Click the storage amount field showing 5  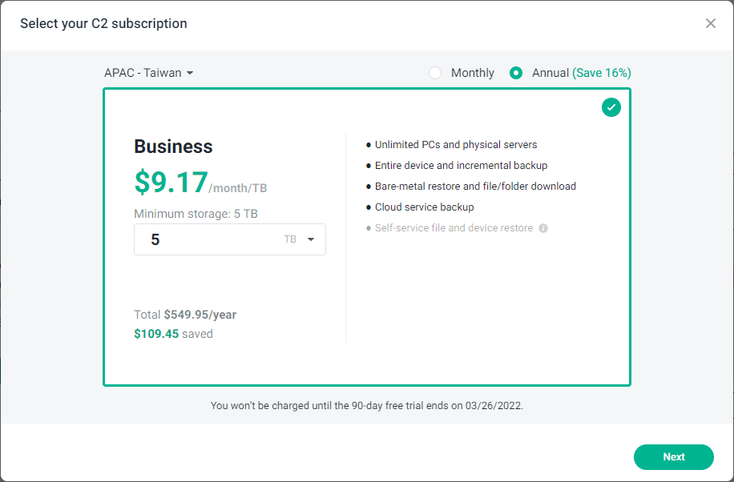click(208, 239)
